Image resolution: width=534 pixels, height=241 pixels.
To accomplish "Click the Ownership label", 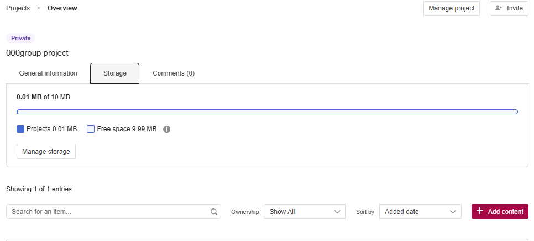I will click(x=245, y=212).
